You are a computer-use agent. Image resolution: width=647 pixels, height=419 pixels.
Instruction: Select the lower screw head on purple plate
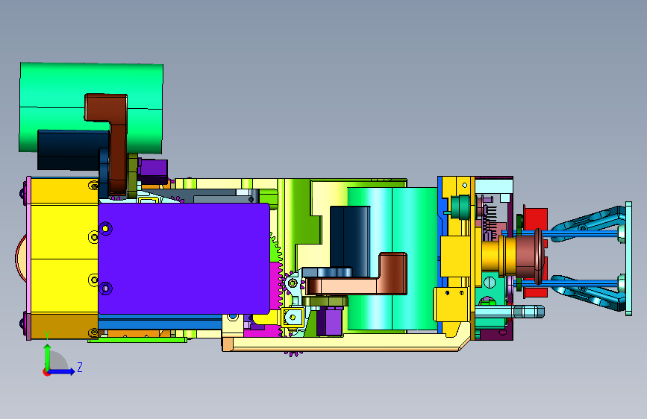point(106,288)
